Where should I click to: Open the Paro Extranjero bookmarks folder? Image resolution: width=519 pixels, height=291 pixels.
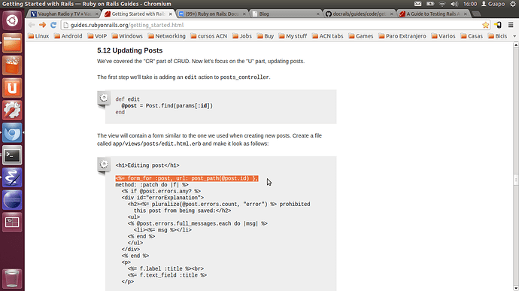click(x=402, y=36)
